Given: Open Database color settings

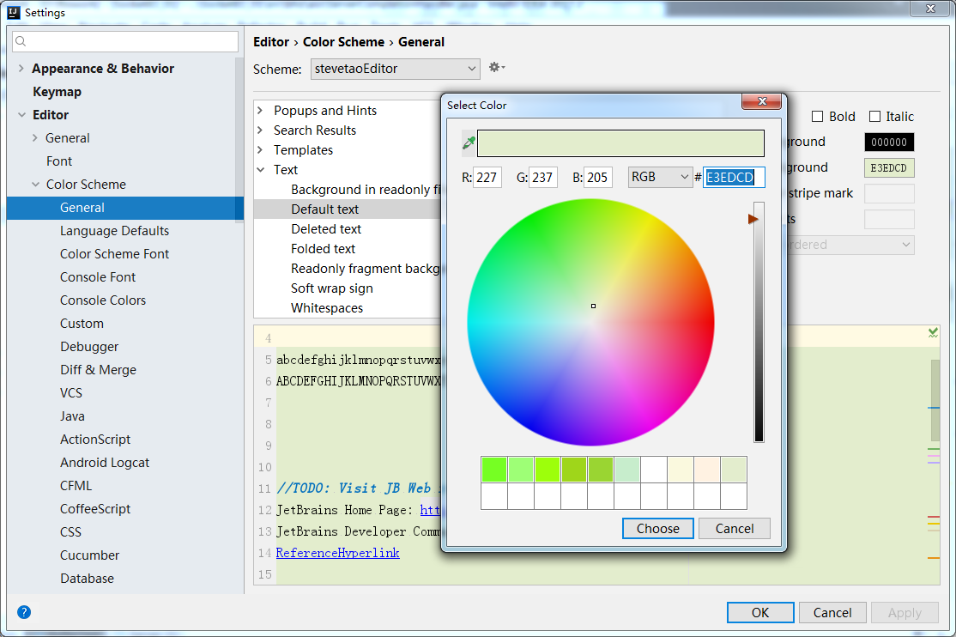Looking at the screenshot, I should [88, 579].
